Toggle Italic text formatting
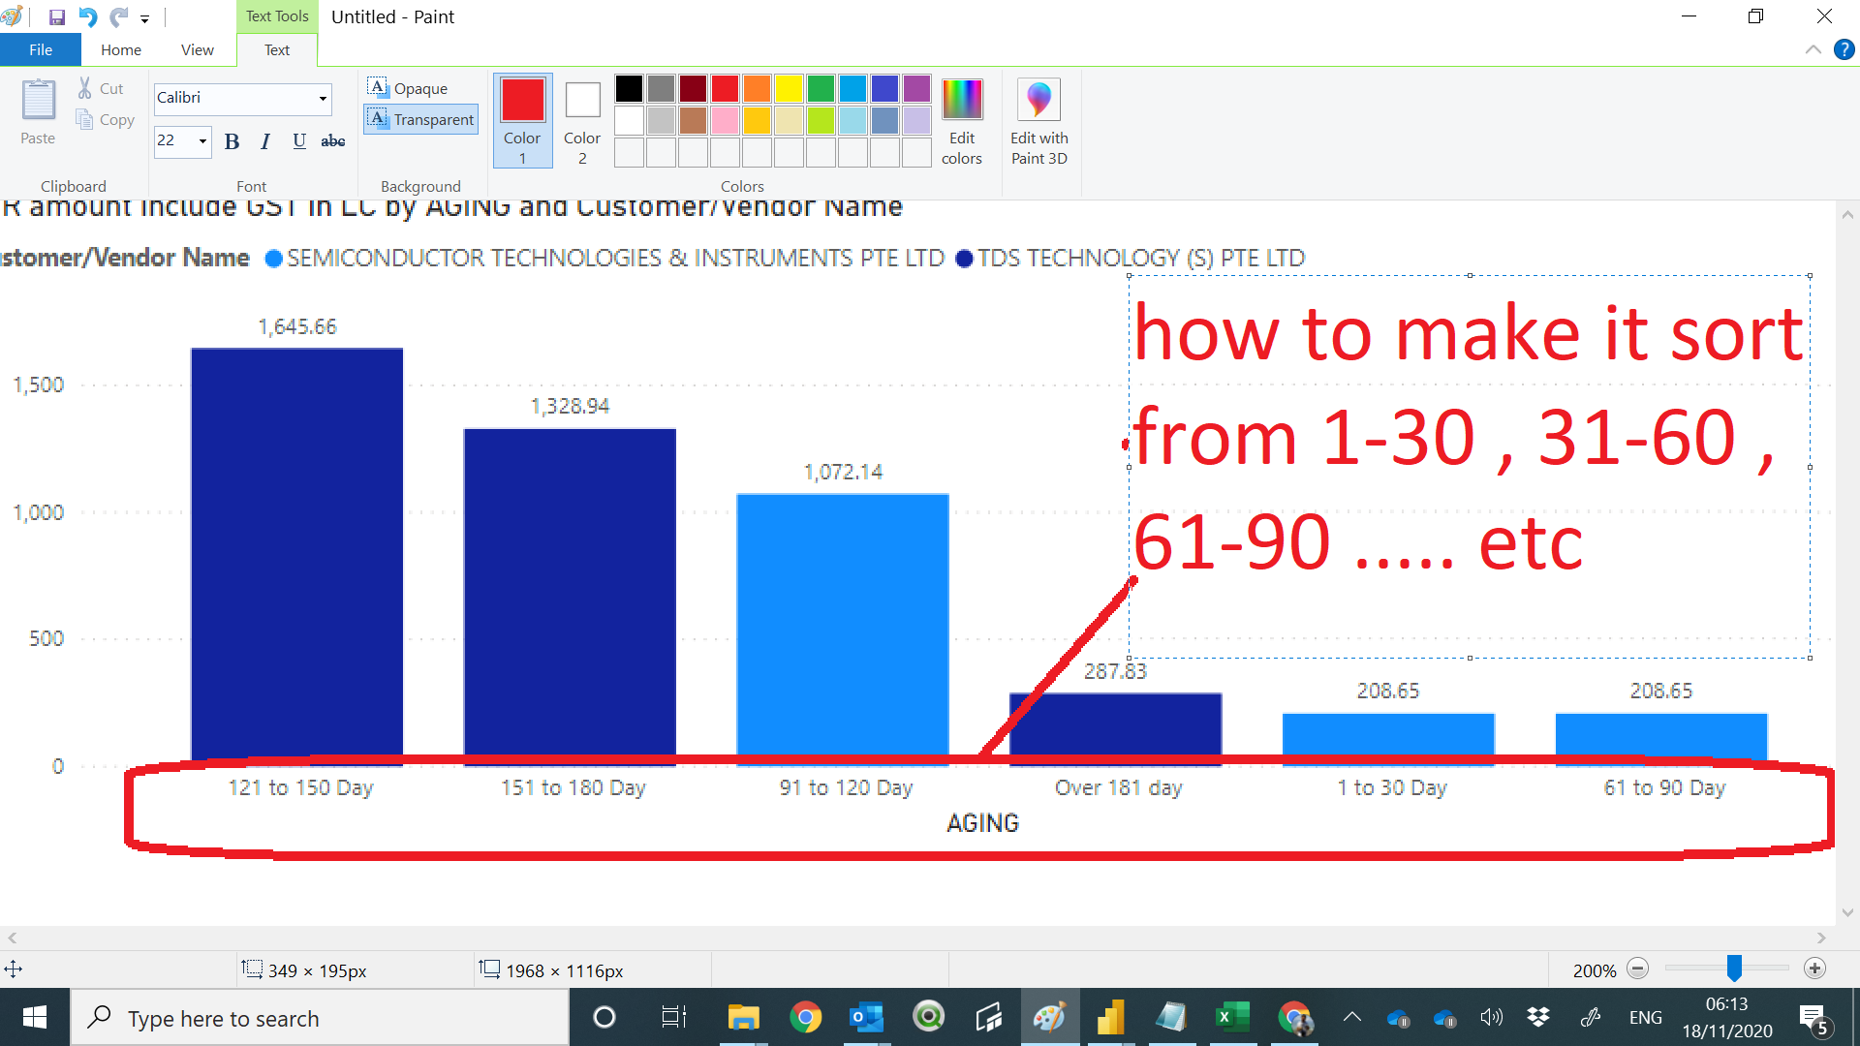Screen dimensions: 1860x1046 265,141
